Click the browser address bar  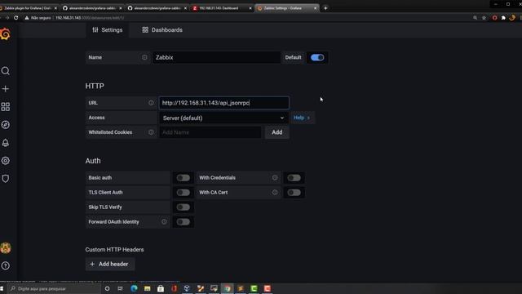(x=246, y=18)
